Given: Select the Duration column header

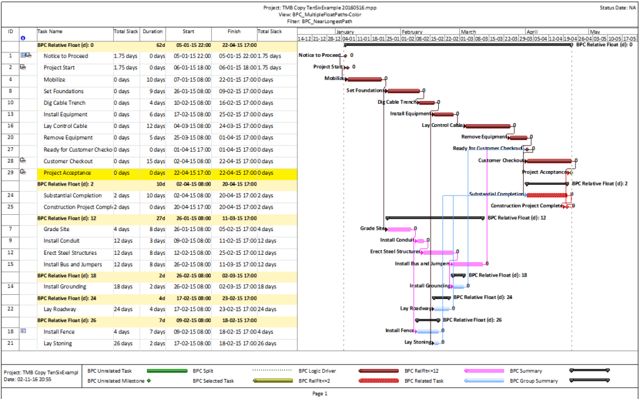Looking at the screenshot, I should click(152, 32).
